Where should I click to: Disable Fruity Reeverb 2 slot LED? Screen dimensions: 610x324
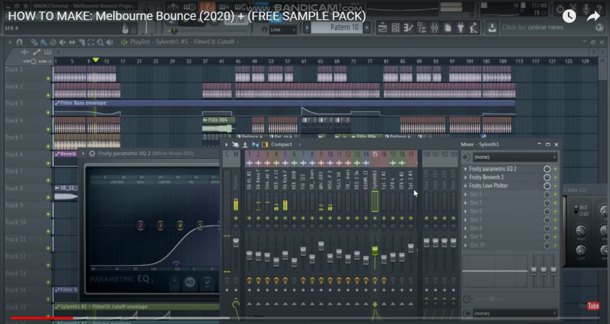click(555, 177)
